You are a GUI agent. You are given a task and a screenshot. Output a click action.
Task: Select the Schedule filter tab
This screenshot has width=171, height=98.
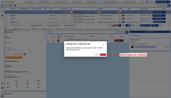pyautogui.click(x=31, y=2)
